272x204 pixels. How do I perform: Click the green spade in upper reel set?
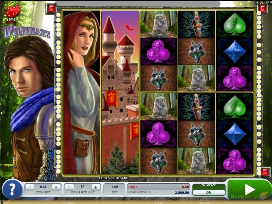(x=235, y=25)
